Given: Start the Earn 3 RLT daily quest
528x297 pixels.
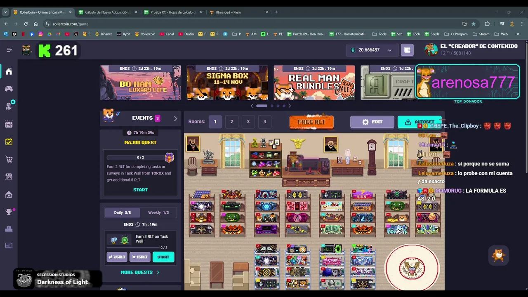Looking at the screenshot, I should coord(163,257).
